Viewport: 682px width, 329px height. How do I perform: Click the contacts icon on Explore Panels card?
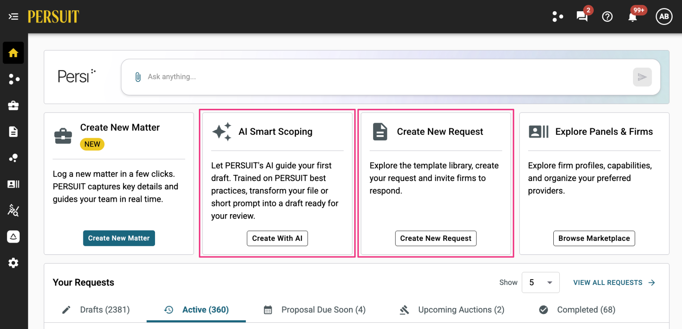click(x=539, y=132)
